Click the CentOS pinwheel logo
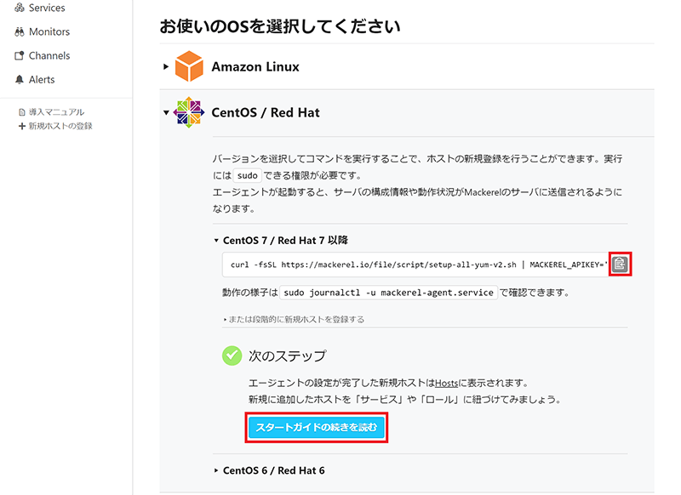 189,112
